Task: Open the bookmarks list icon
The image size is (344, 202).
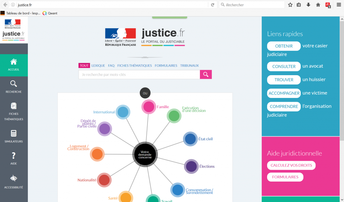Action: pos(299,5)
